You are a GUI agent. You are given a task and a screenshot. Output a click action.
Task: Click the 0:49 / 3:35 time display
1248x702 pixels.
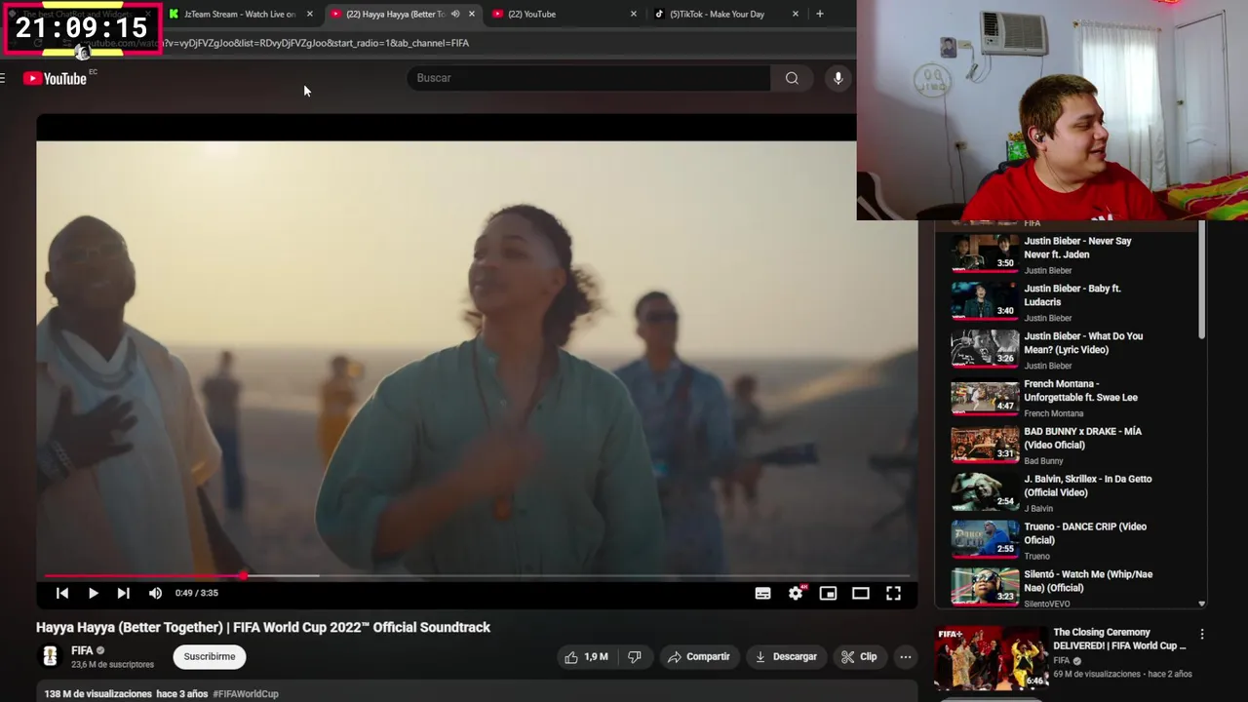197,593
